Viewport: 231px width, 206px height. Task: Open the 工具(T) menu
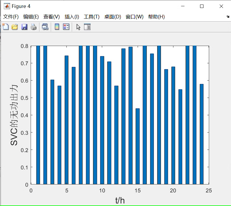92,17
